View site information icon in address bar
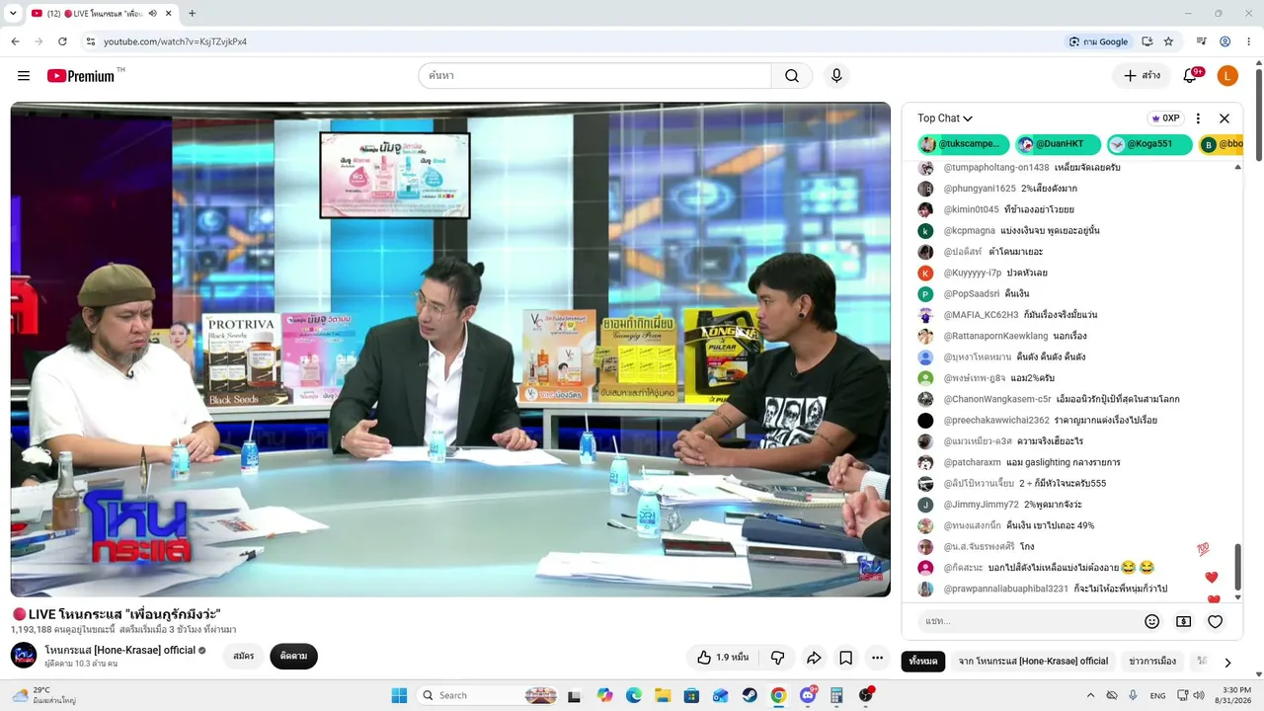The width and height of the screenshot is (1264, 711). pyautogui.click(x=90, y=41)
